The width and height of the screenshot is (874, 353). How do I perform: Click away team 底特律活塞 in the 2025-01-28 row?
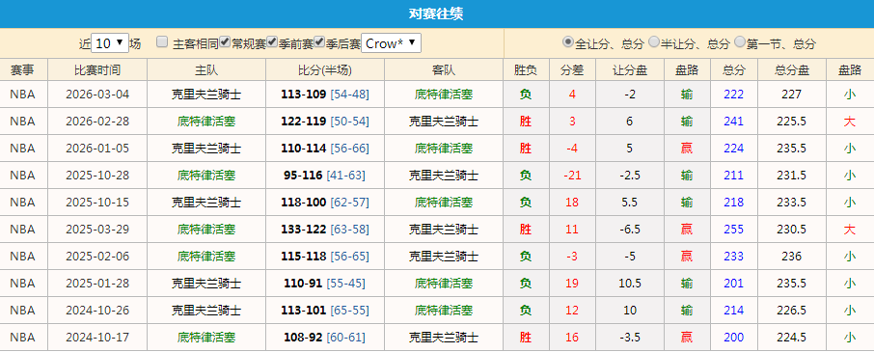click(444, 284)
